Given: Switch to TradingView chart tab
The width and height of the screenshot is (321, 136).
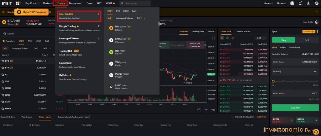Looking at the screenshot, I should [198, 32].
